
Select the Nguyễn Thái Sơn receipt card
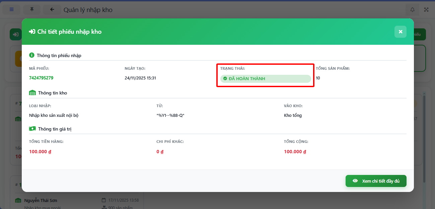(77, 201)
